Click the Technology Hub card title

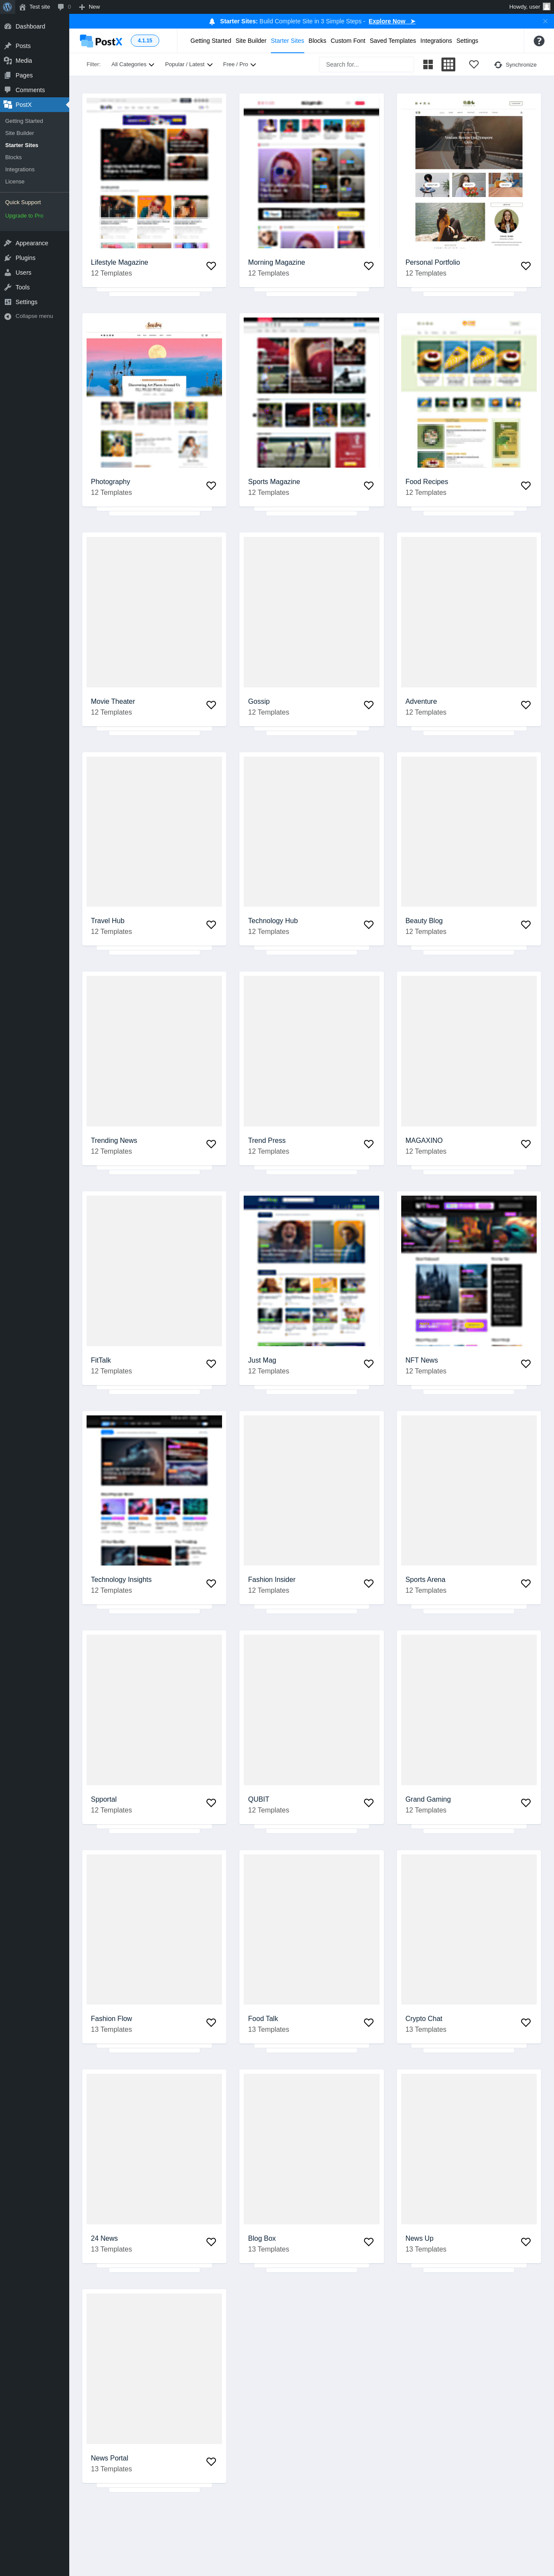[273, 920]
